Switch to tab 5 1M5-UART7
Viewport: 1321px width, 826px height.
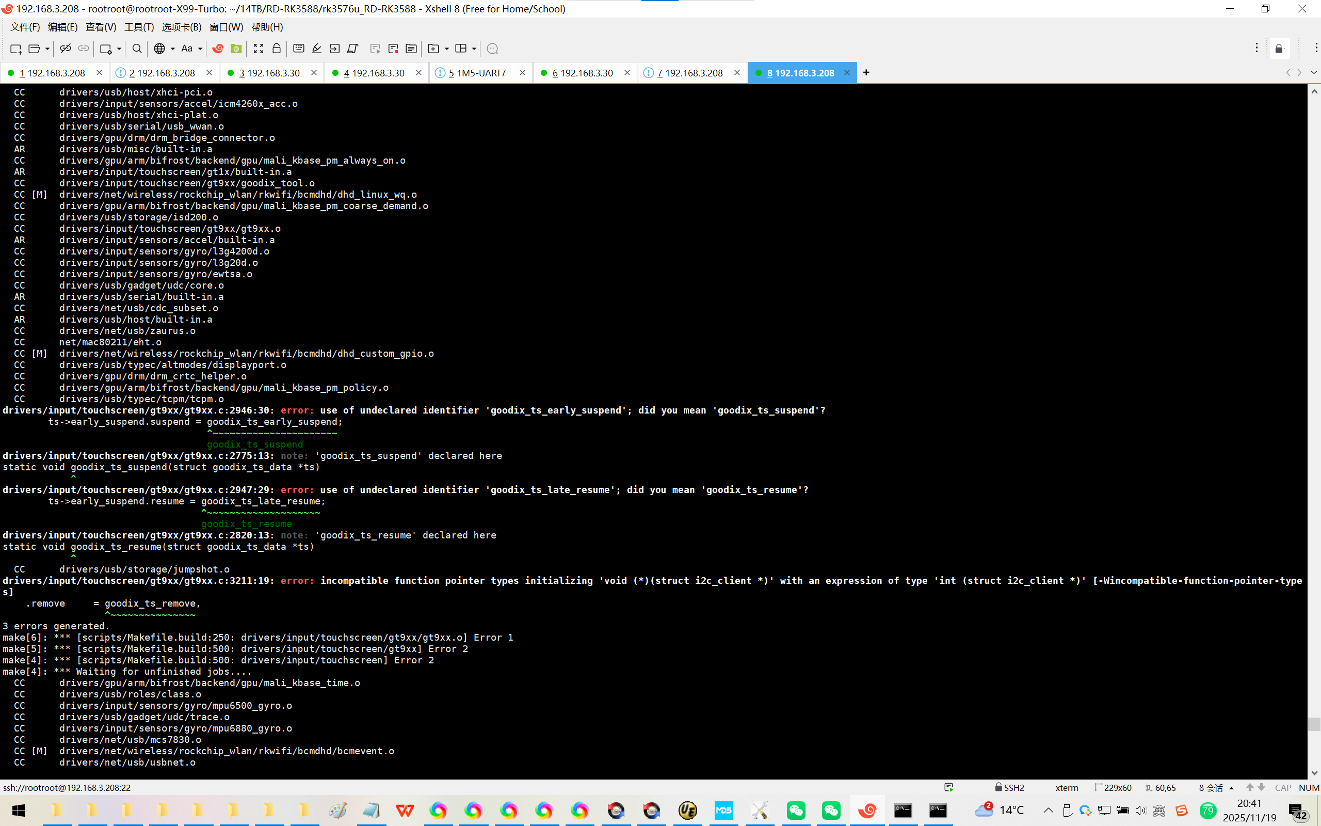click(477, 73)
